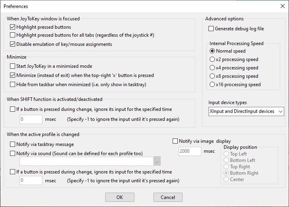Enable Notify via image display

[x=175, y=141]
